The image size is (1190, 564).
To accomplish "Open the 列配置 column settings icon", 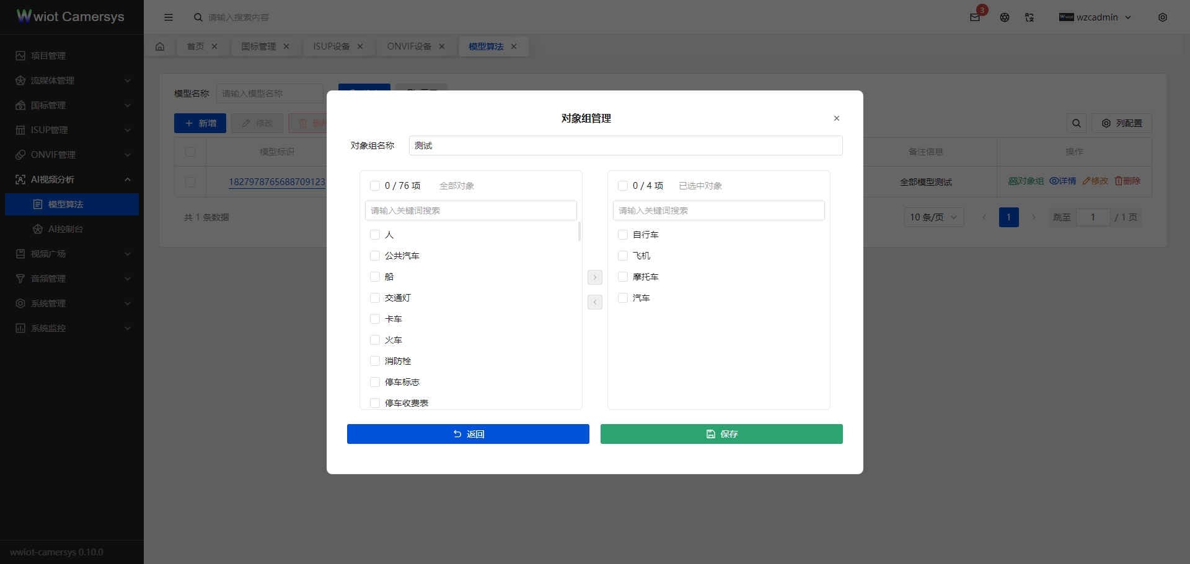I will (1122, 123).
